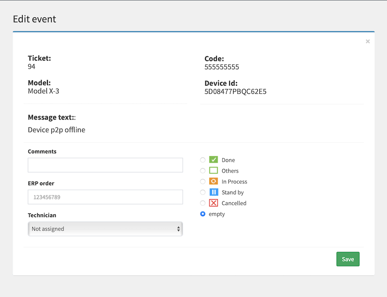
Task: Click the Device Id value 5D08477PBQC62E5
Action: [235, 91]
